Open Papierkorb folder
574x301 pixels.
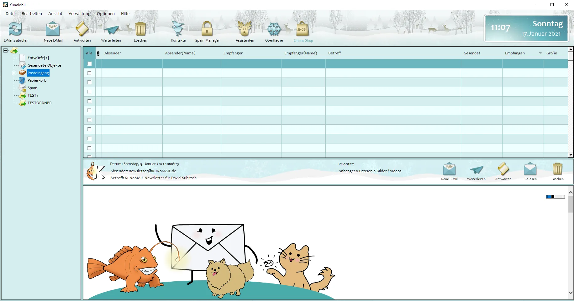pos(37,80)
